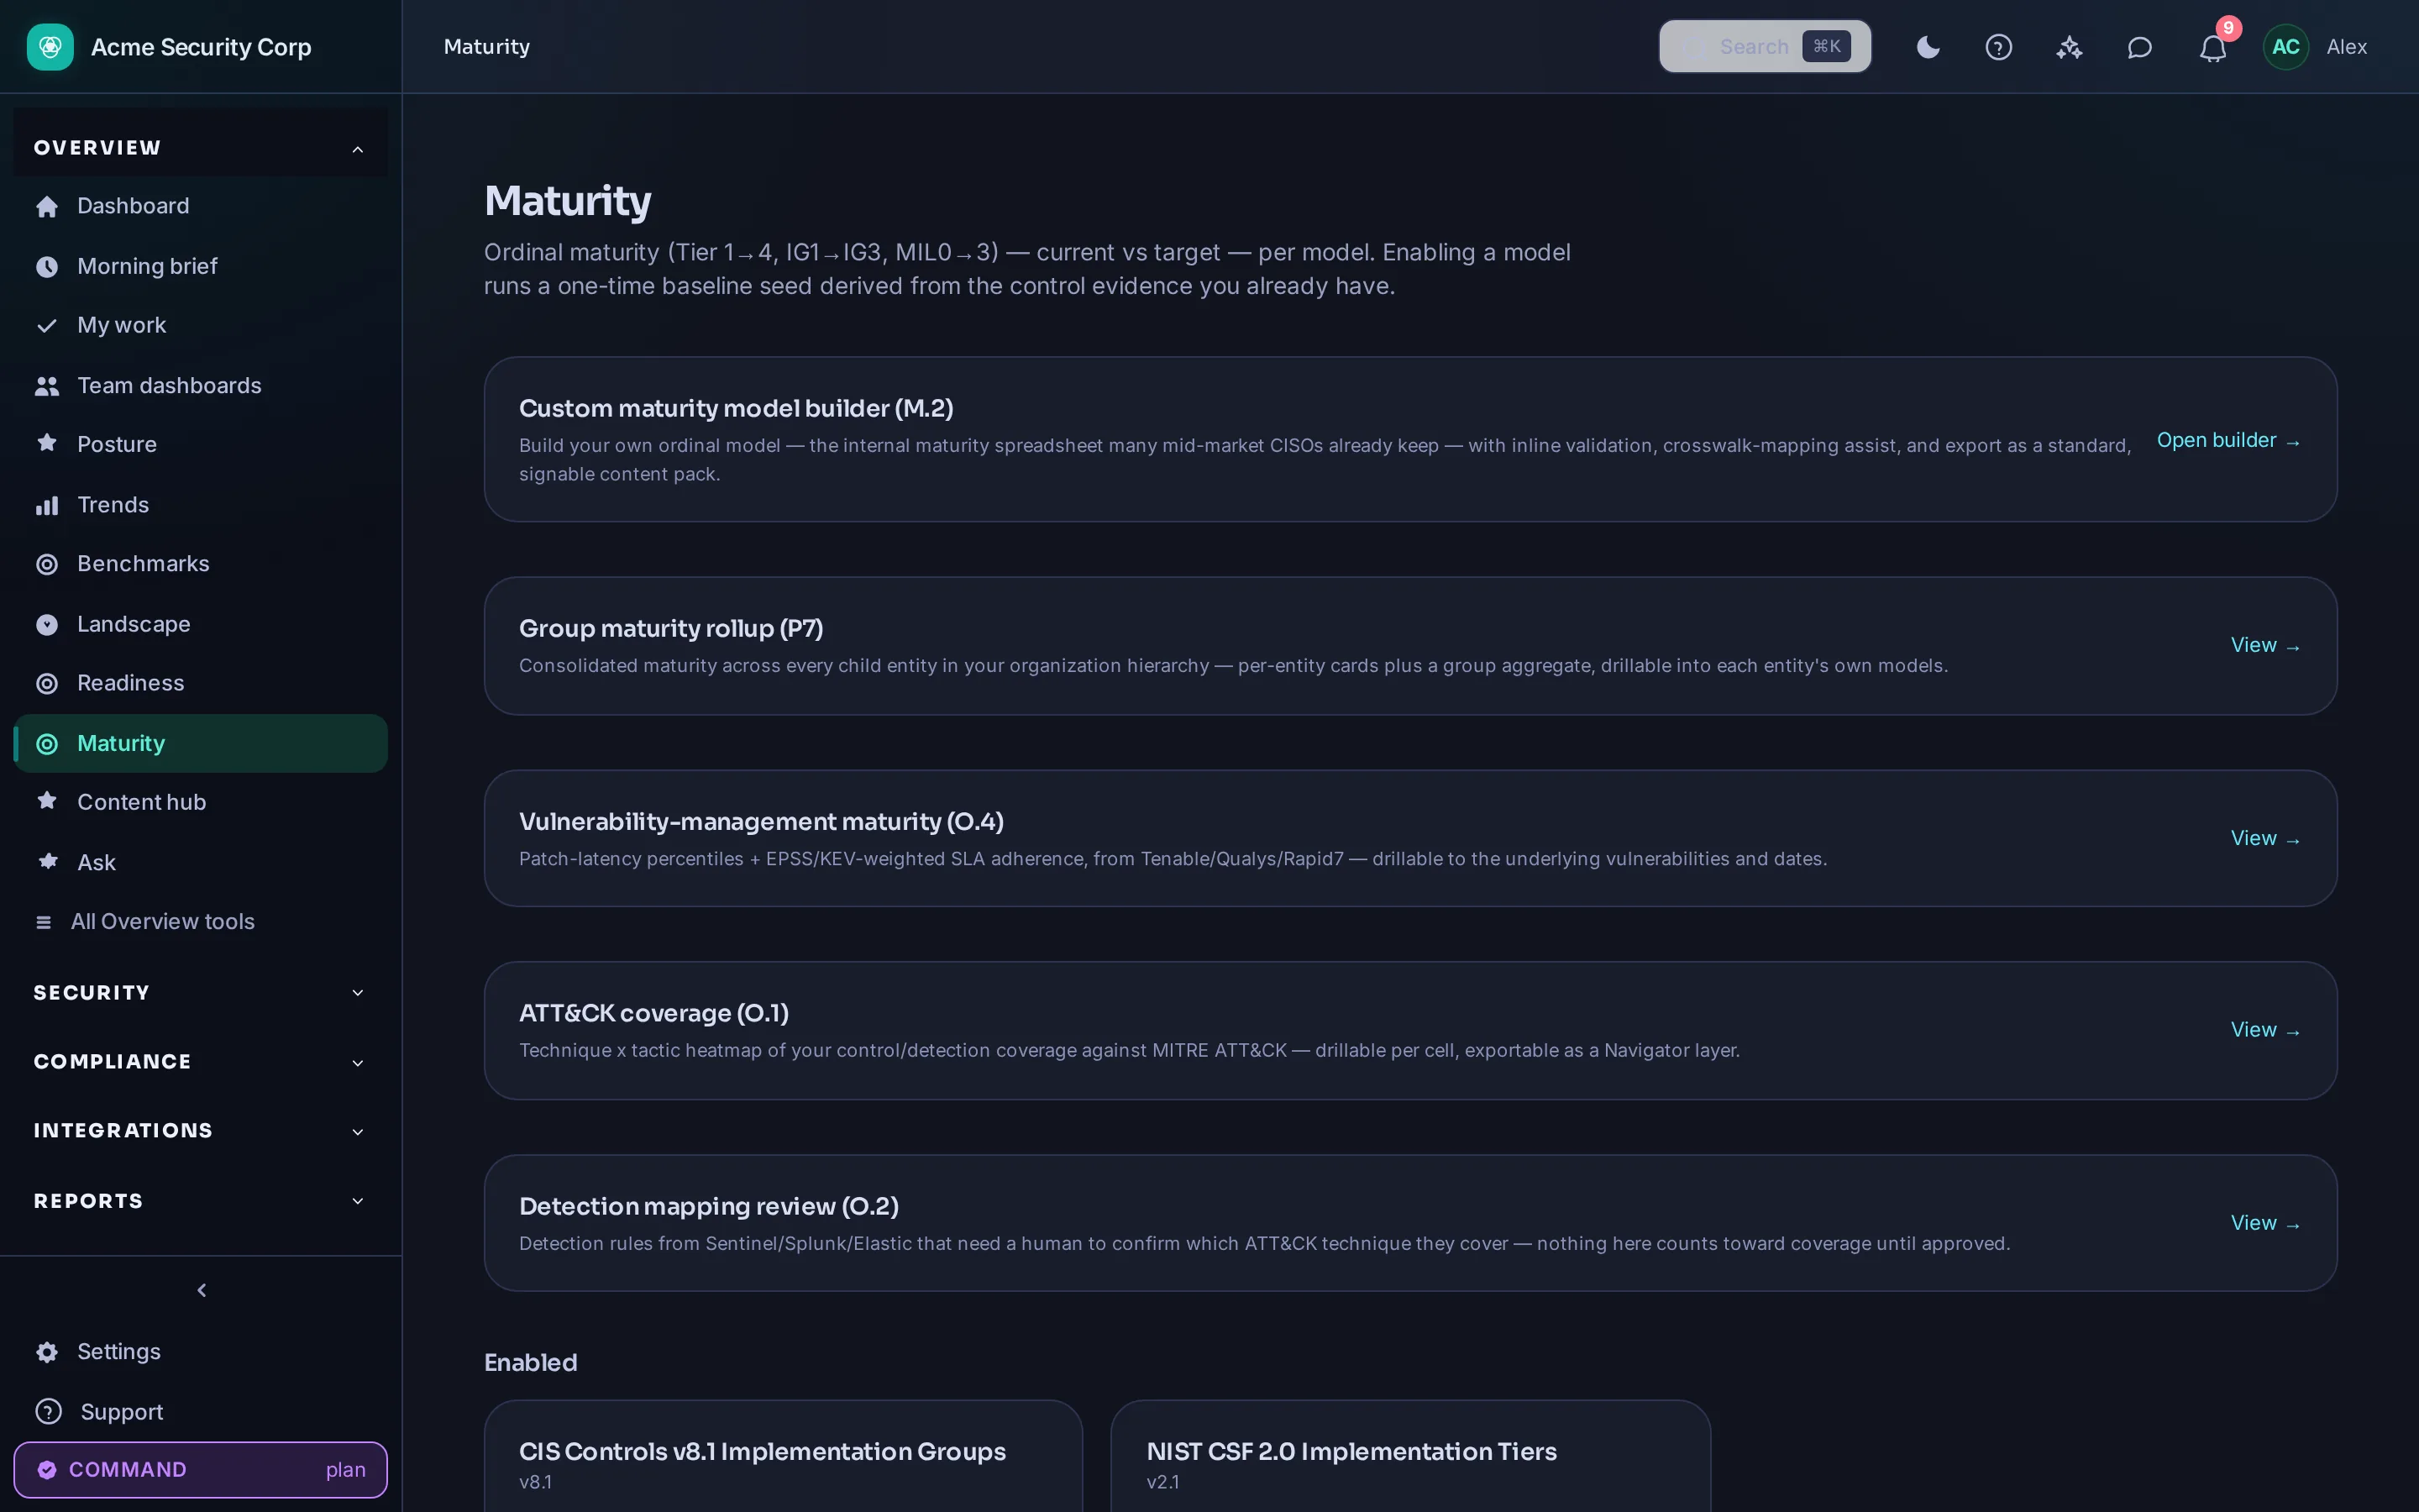The width and height of the screenshot is (2419, 1512).
Task: Select Team dashboards in sidebar
Action: (x=200, y=385)
